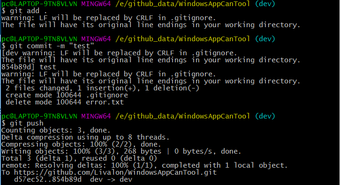Select the "Counting objects: 3, done." line

(56, 130)
